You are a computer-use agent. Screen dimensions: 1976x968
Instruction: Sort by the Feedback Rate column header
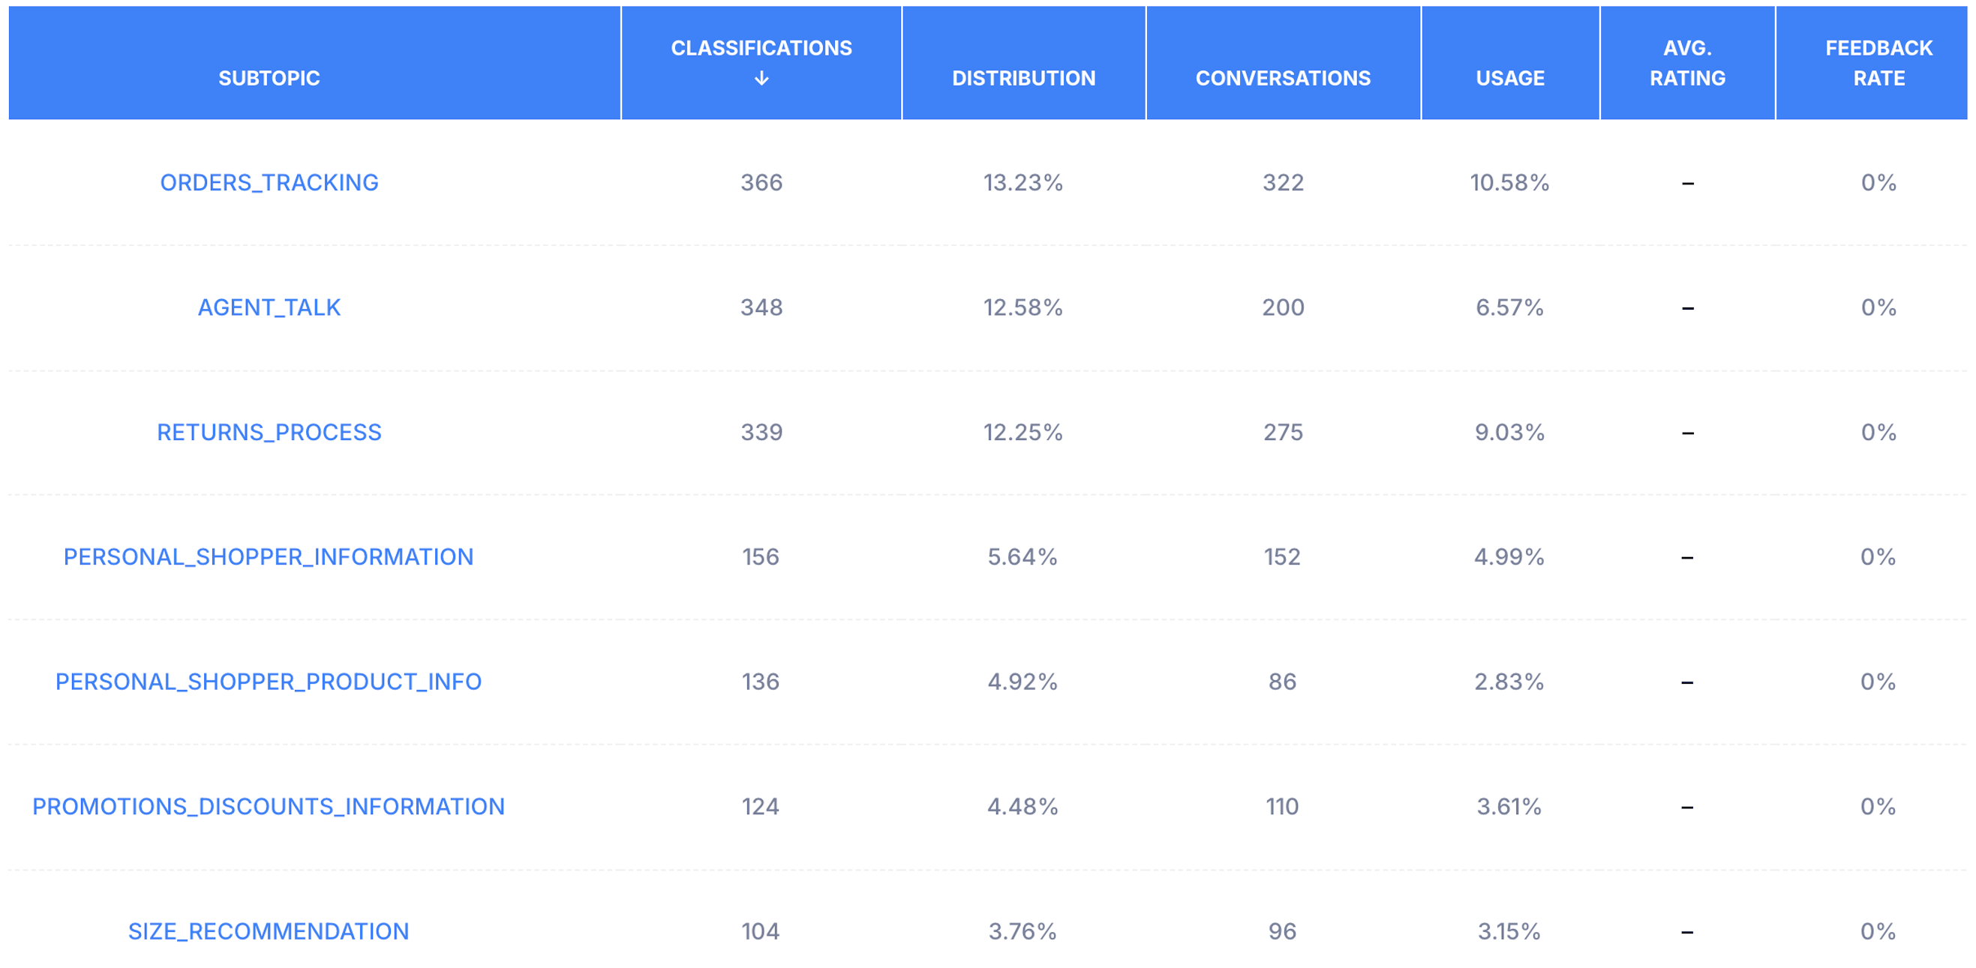1878,63
